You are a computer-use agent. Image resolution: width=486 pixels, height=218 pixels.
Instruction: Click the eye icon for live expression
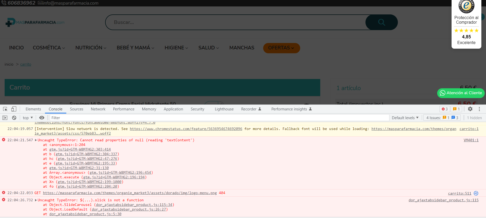coord(42,118)
